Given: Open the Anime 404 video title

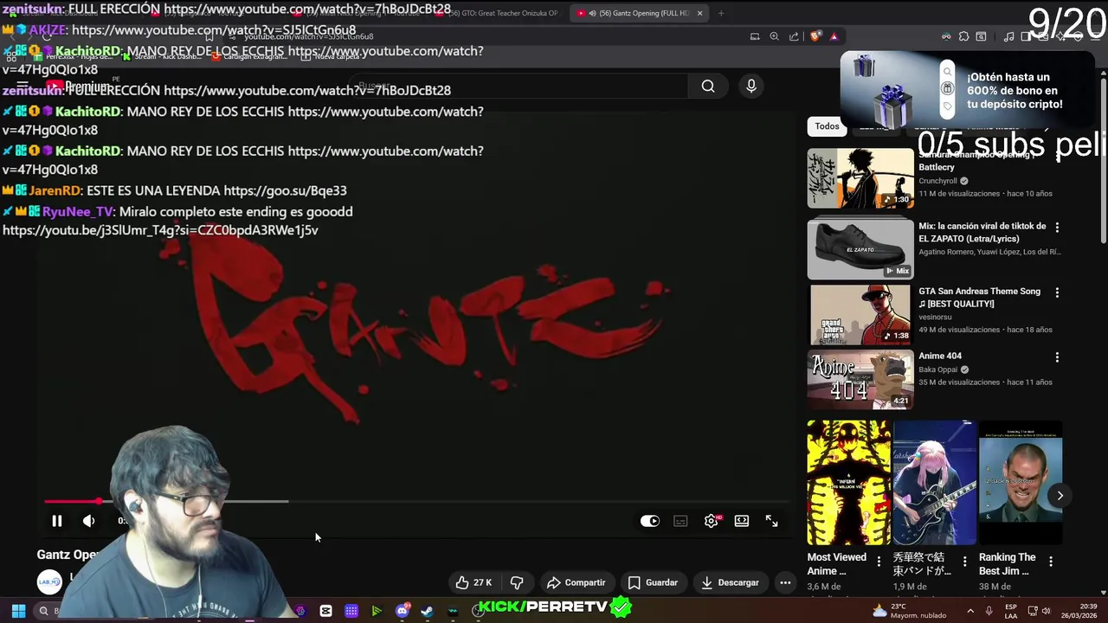Looking at the screenshot, I should pos(940,356).
